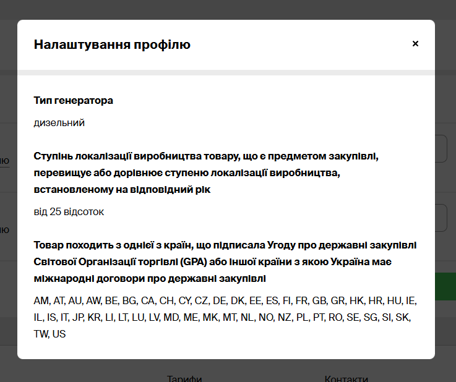
Task: Select the 'від 25 відсоток' value
Action: coord(69,211)
